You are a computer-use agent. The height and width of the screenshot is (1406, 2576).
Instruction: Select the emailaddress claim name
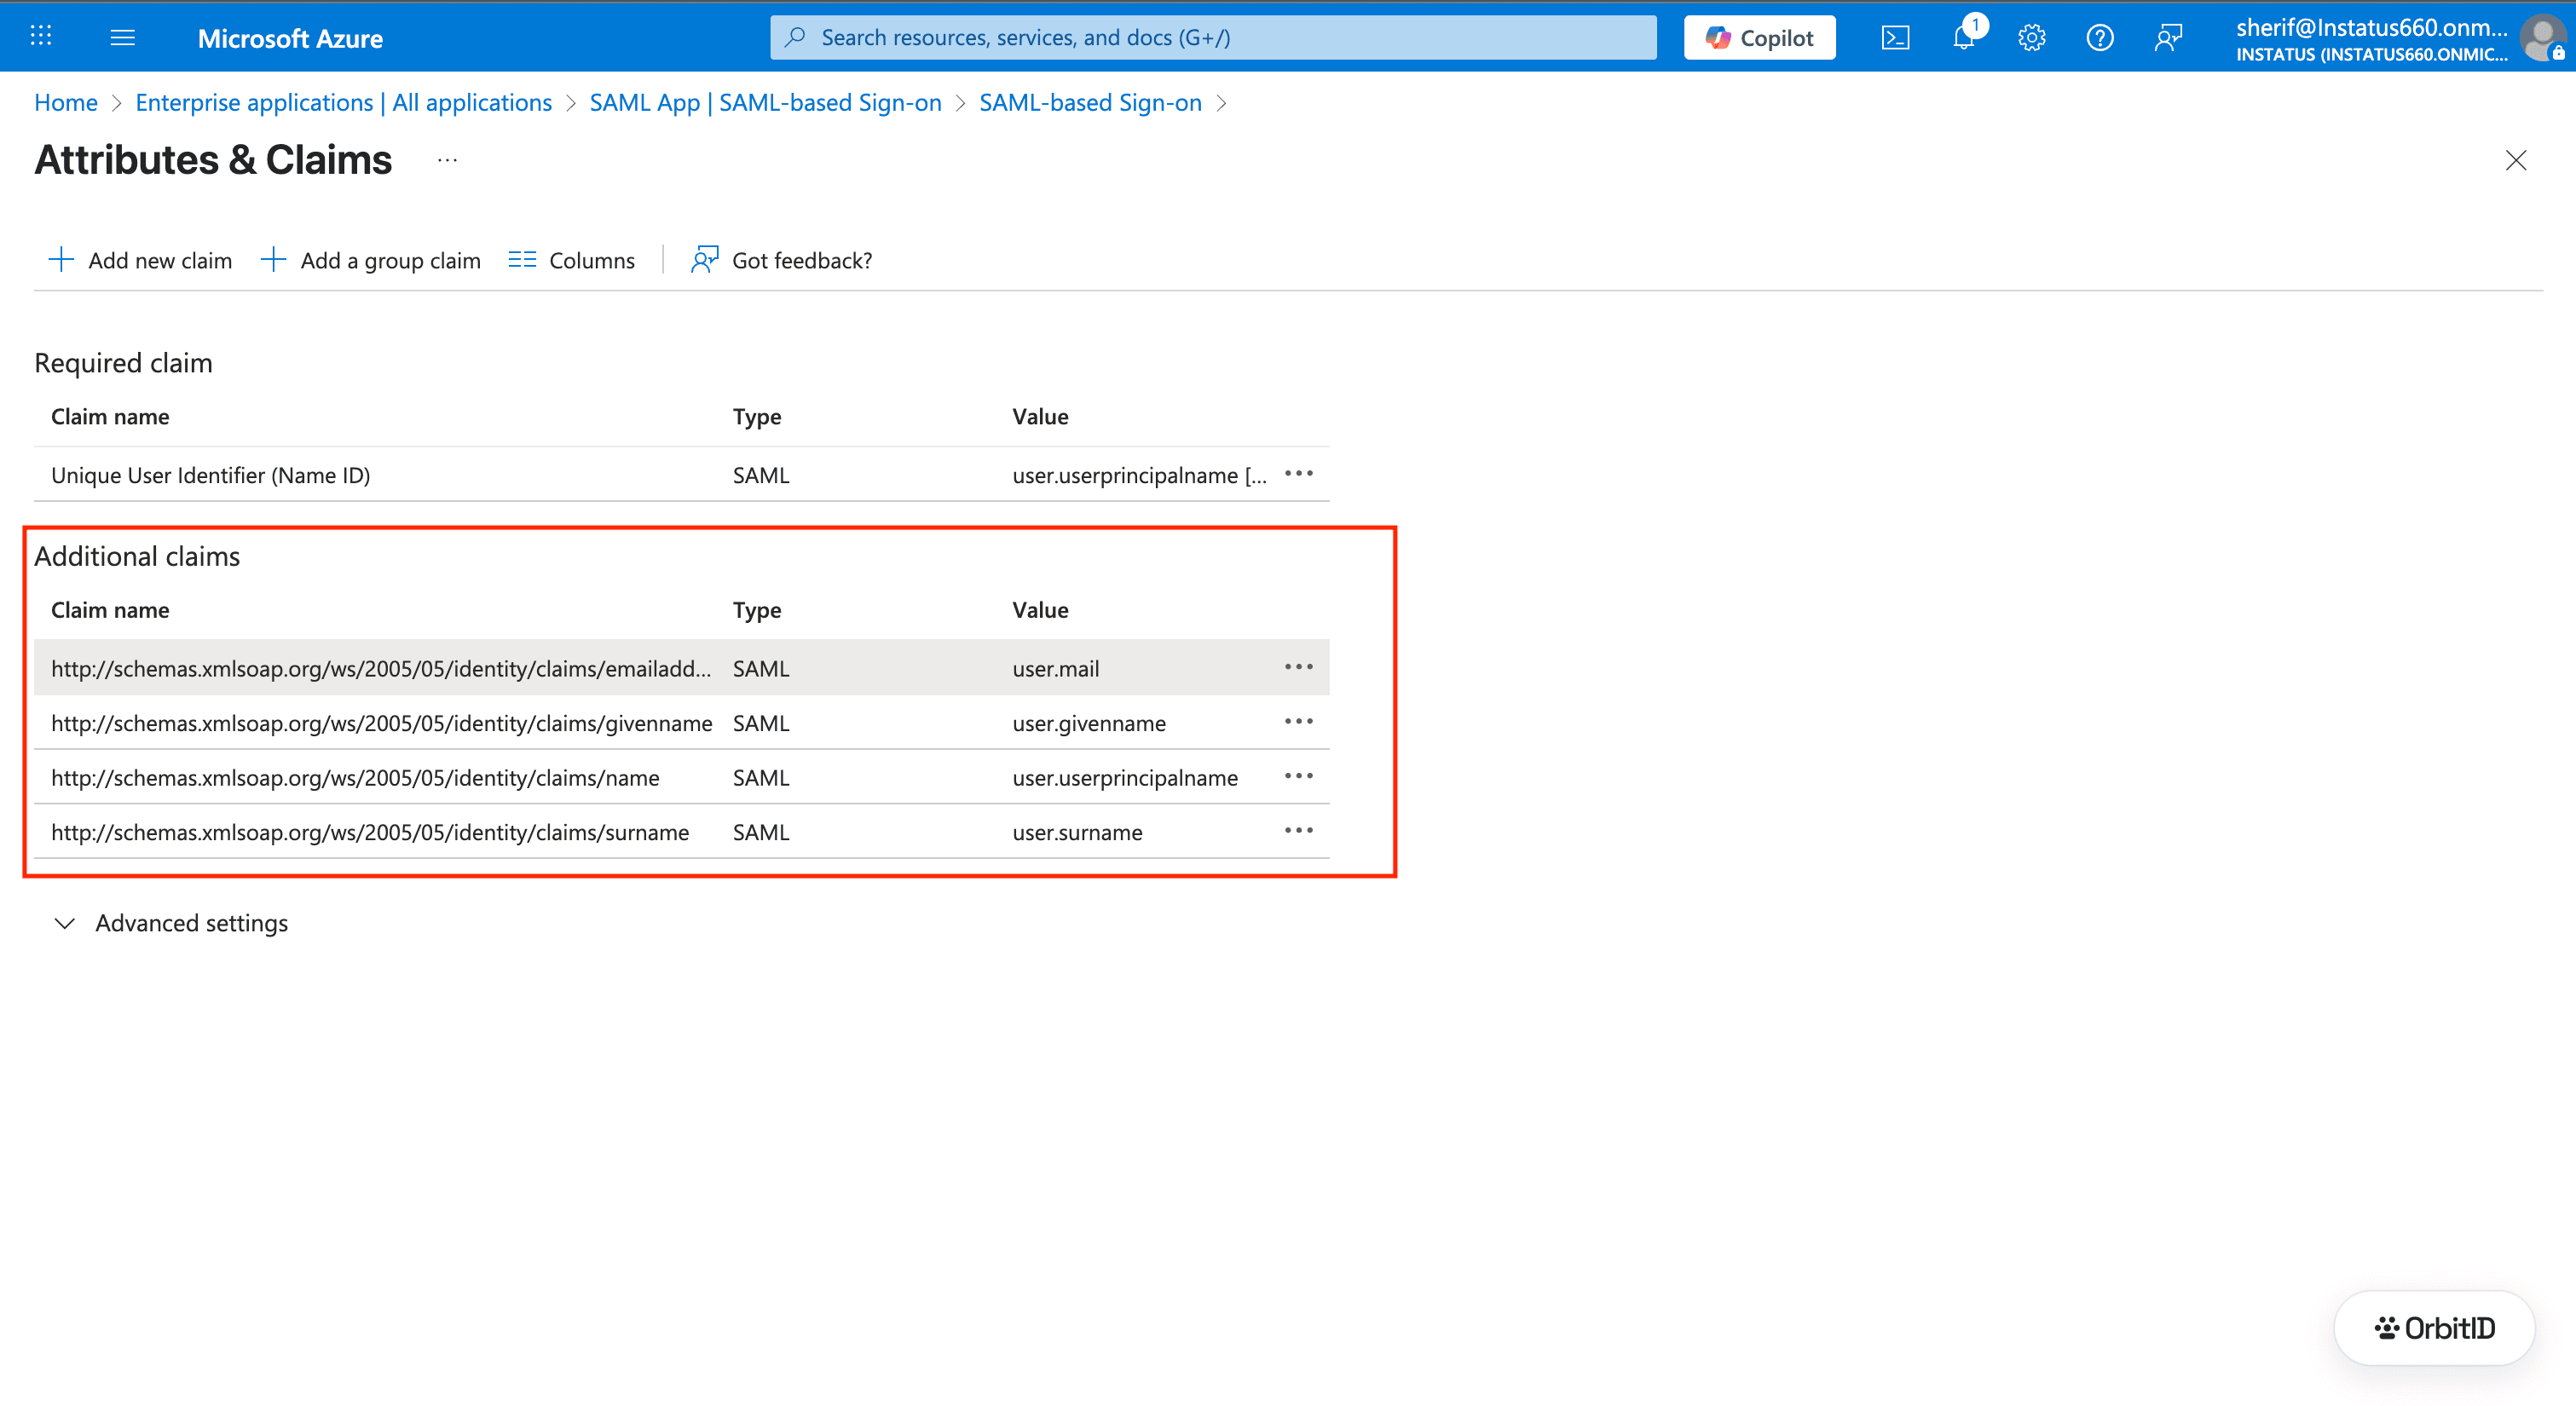[x=381, y=668]
